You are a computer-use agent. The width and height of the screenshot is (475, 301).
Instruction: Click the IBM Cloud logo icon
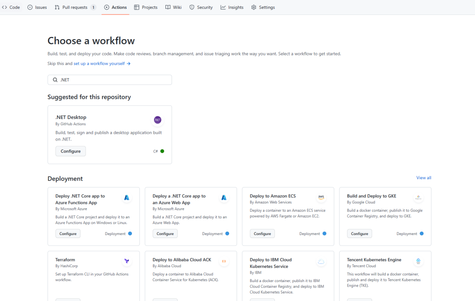point(321,261)
